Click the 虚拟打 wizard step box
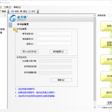Viewport: 112px width, 112px height. (106, 93)
